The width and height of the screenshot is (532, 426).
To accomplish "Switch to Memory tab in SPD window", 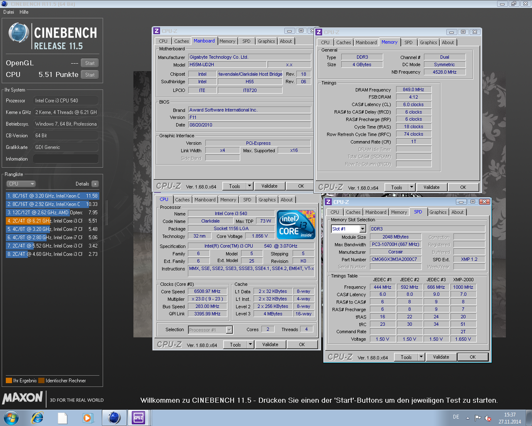I will click(399, 212).
